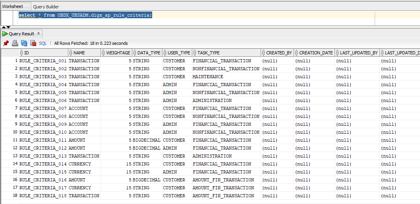Click row number 18 header
This screenshot has width=420, height=204.
click(10, 196)
